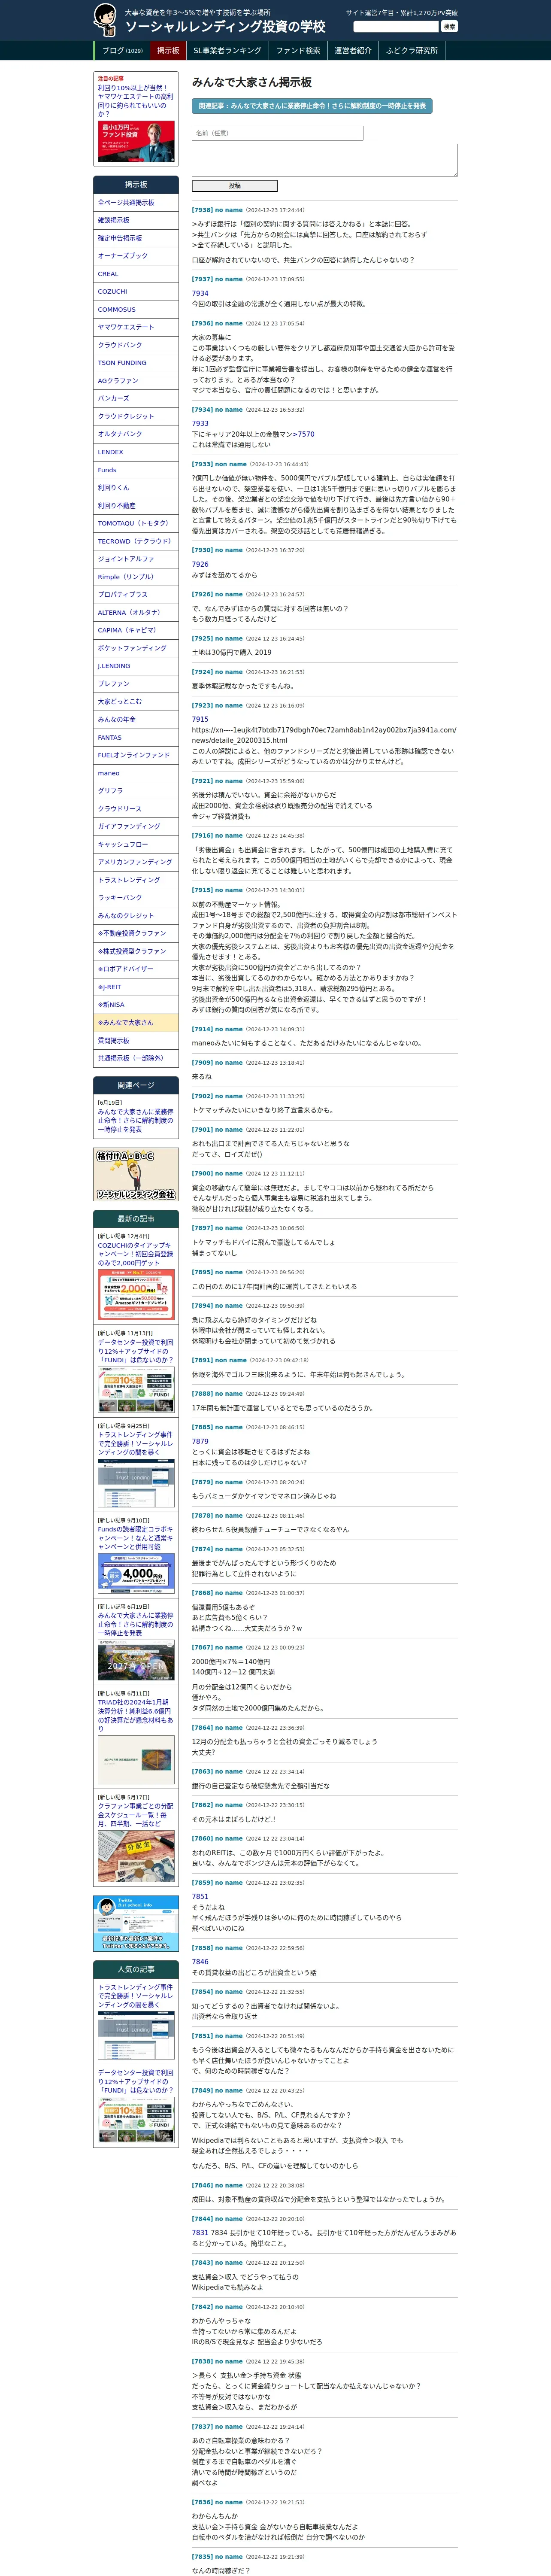Open the 注目の記事 ヤマワケエステート article link

coord(135,101)
